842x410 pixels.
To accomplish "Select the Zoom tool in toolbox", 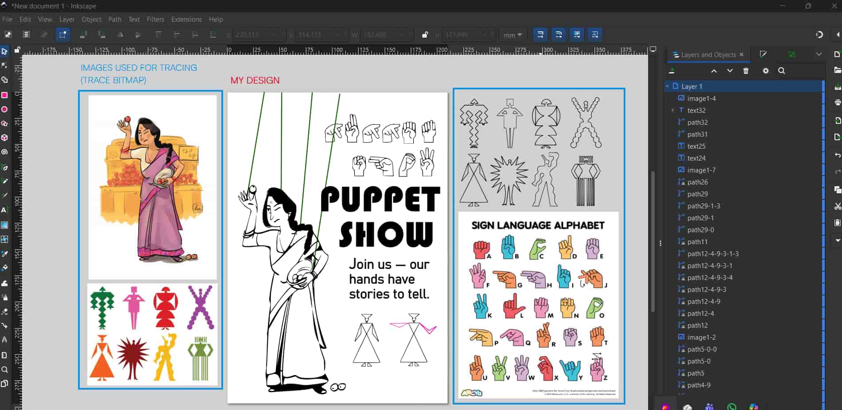I will click(4, 369).
